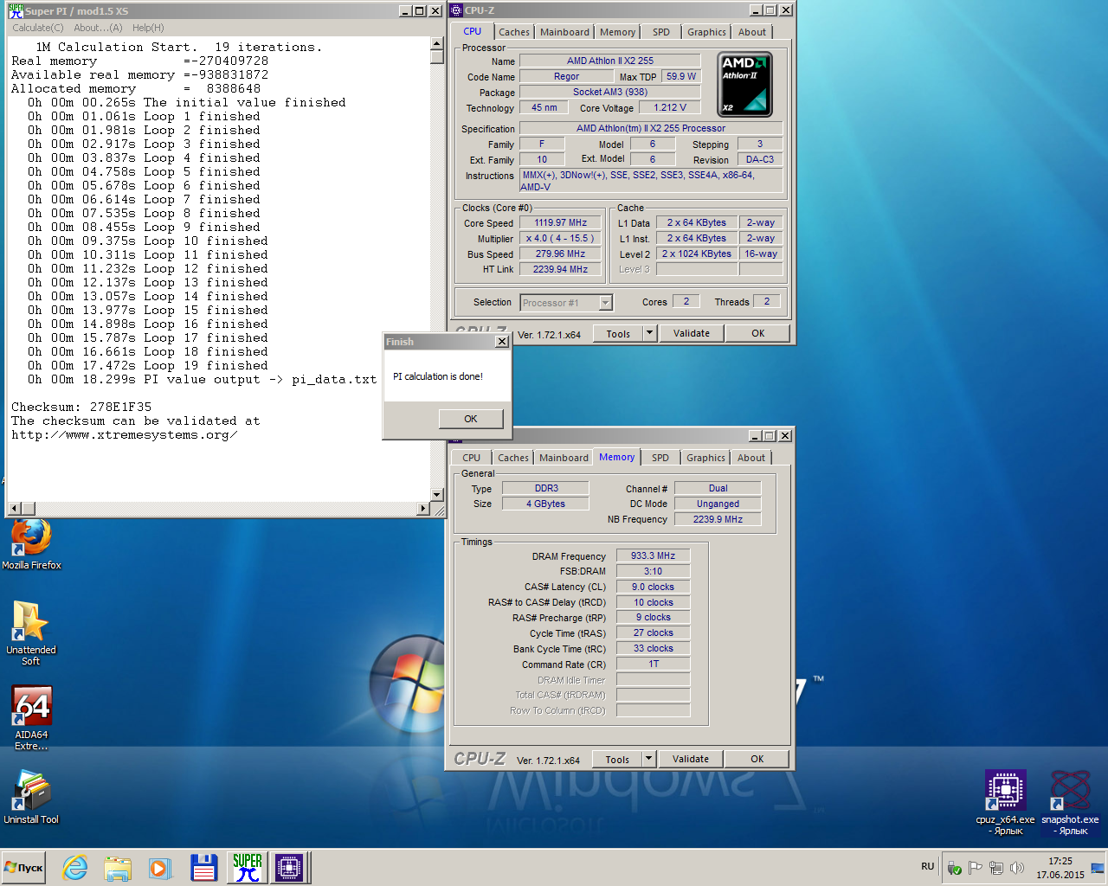The width and height of the screenshot is (1108, 886).
Task: Click the CPU-Z title bar icon in top window
Action: pos(456,10)
